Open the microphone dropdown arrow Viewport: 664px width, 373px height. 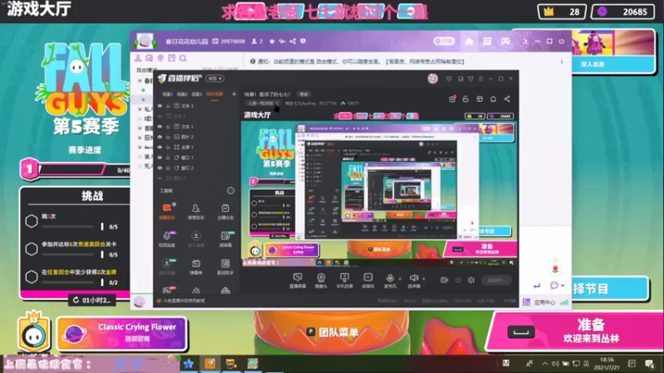(x=400, y=279)
